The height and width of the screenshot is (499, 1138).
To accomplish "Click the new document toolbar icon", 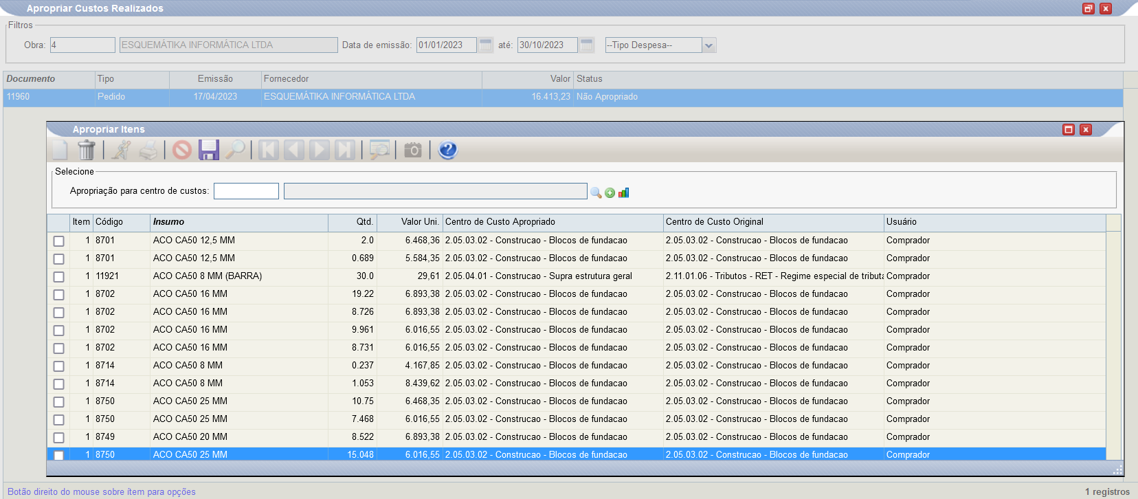I will (x=60, y=150).
